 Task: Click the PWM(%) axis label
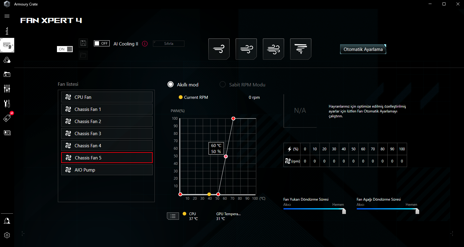pyautogui.click(x=178, y=111)
